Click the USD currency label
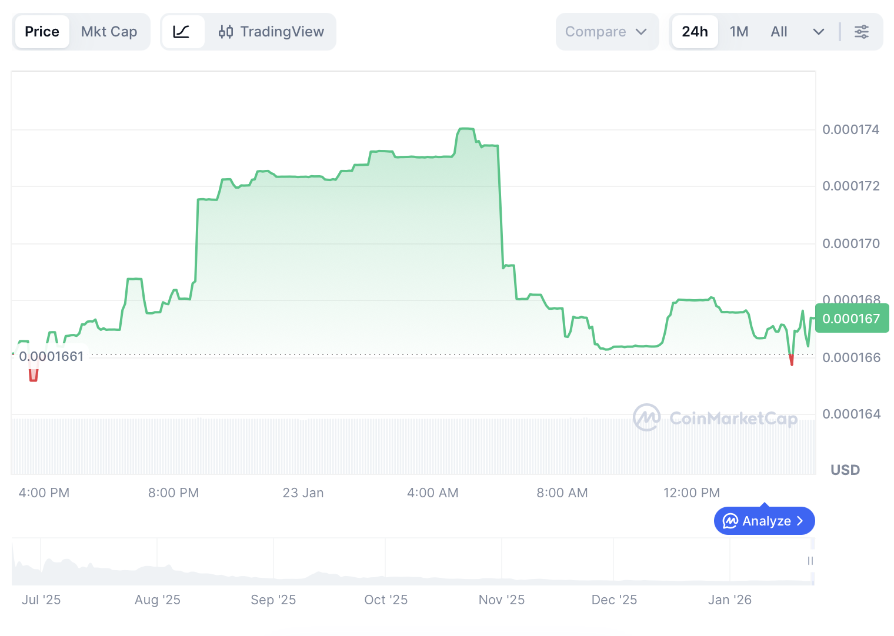Image resolution: width=894 pixels, height=636 pixels. point(845,470)
